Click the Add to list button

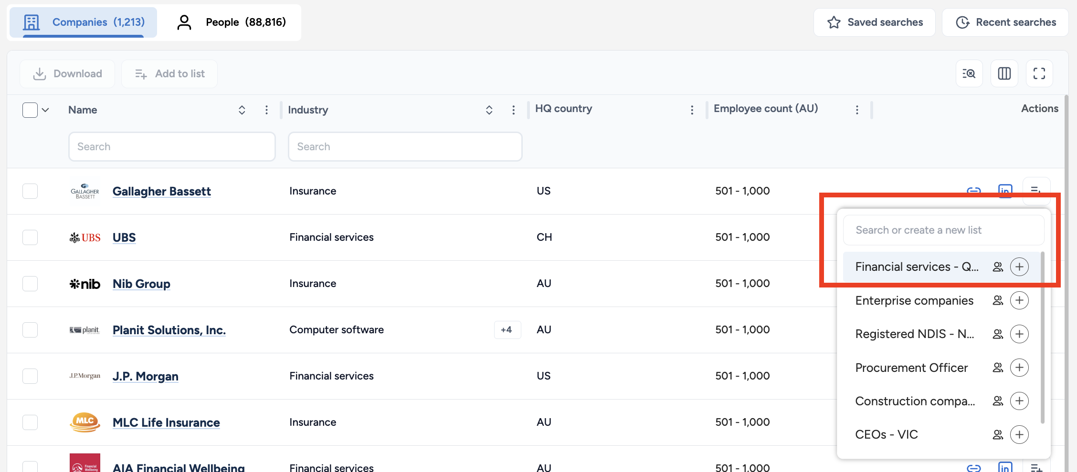click(169, 74)
